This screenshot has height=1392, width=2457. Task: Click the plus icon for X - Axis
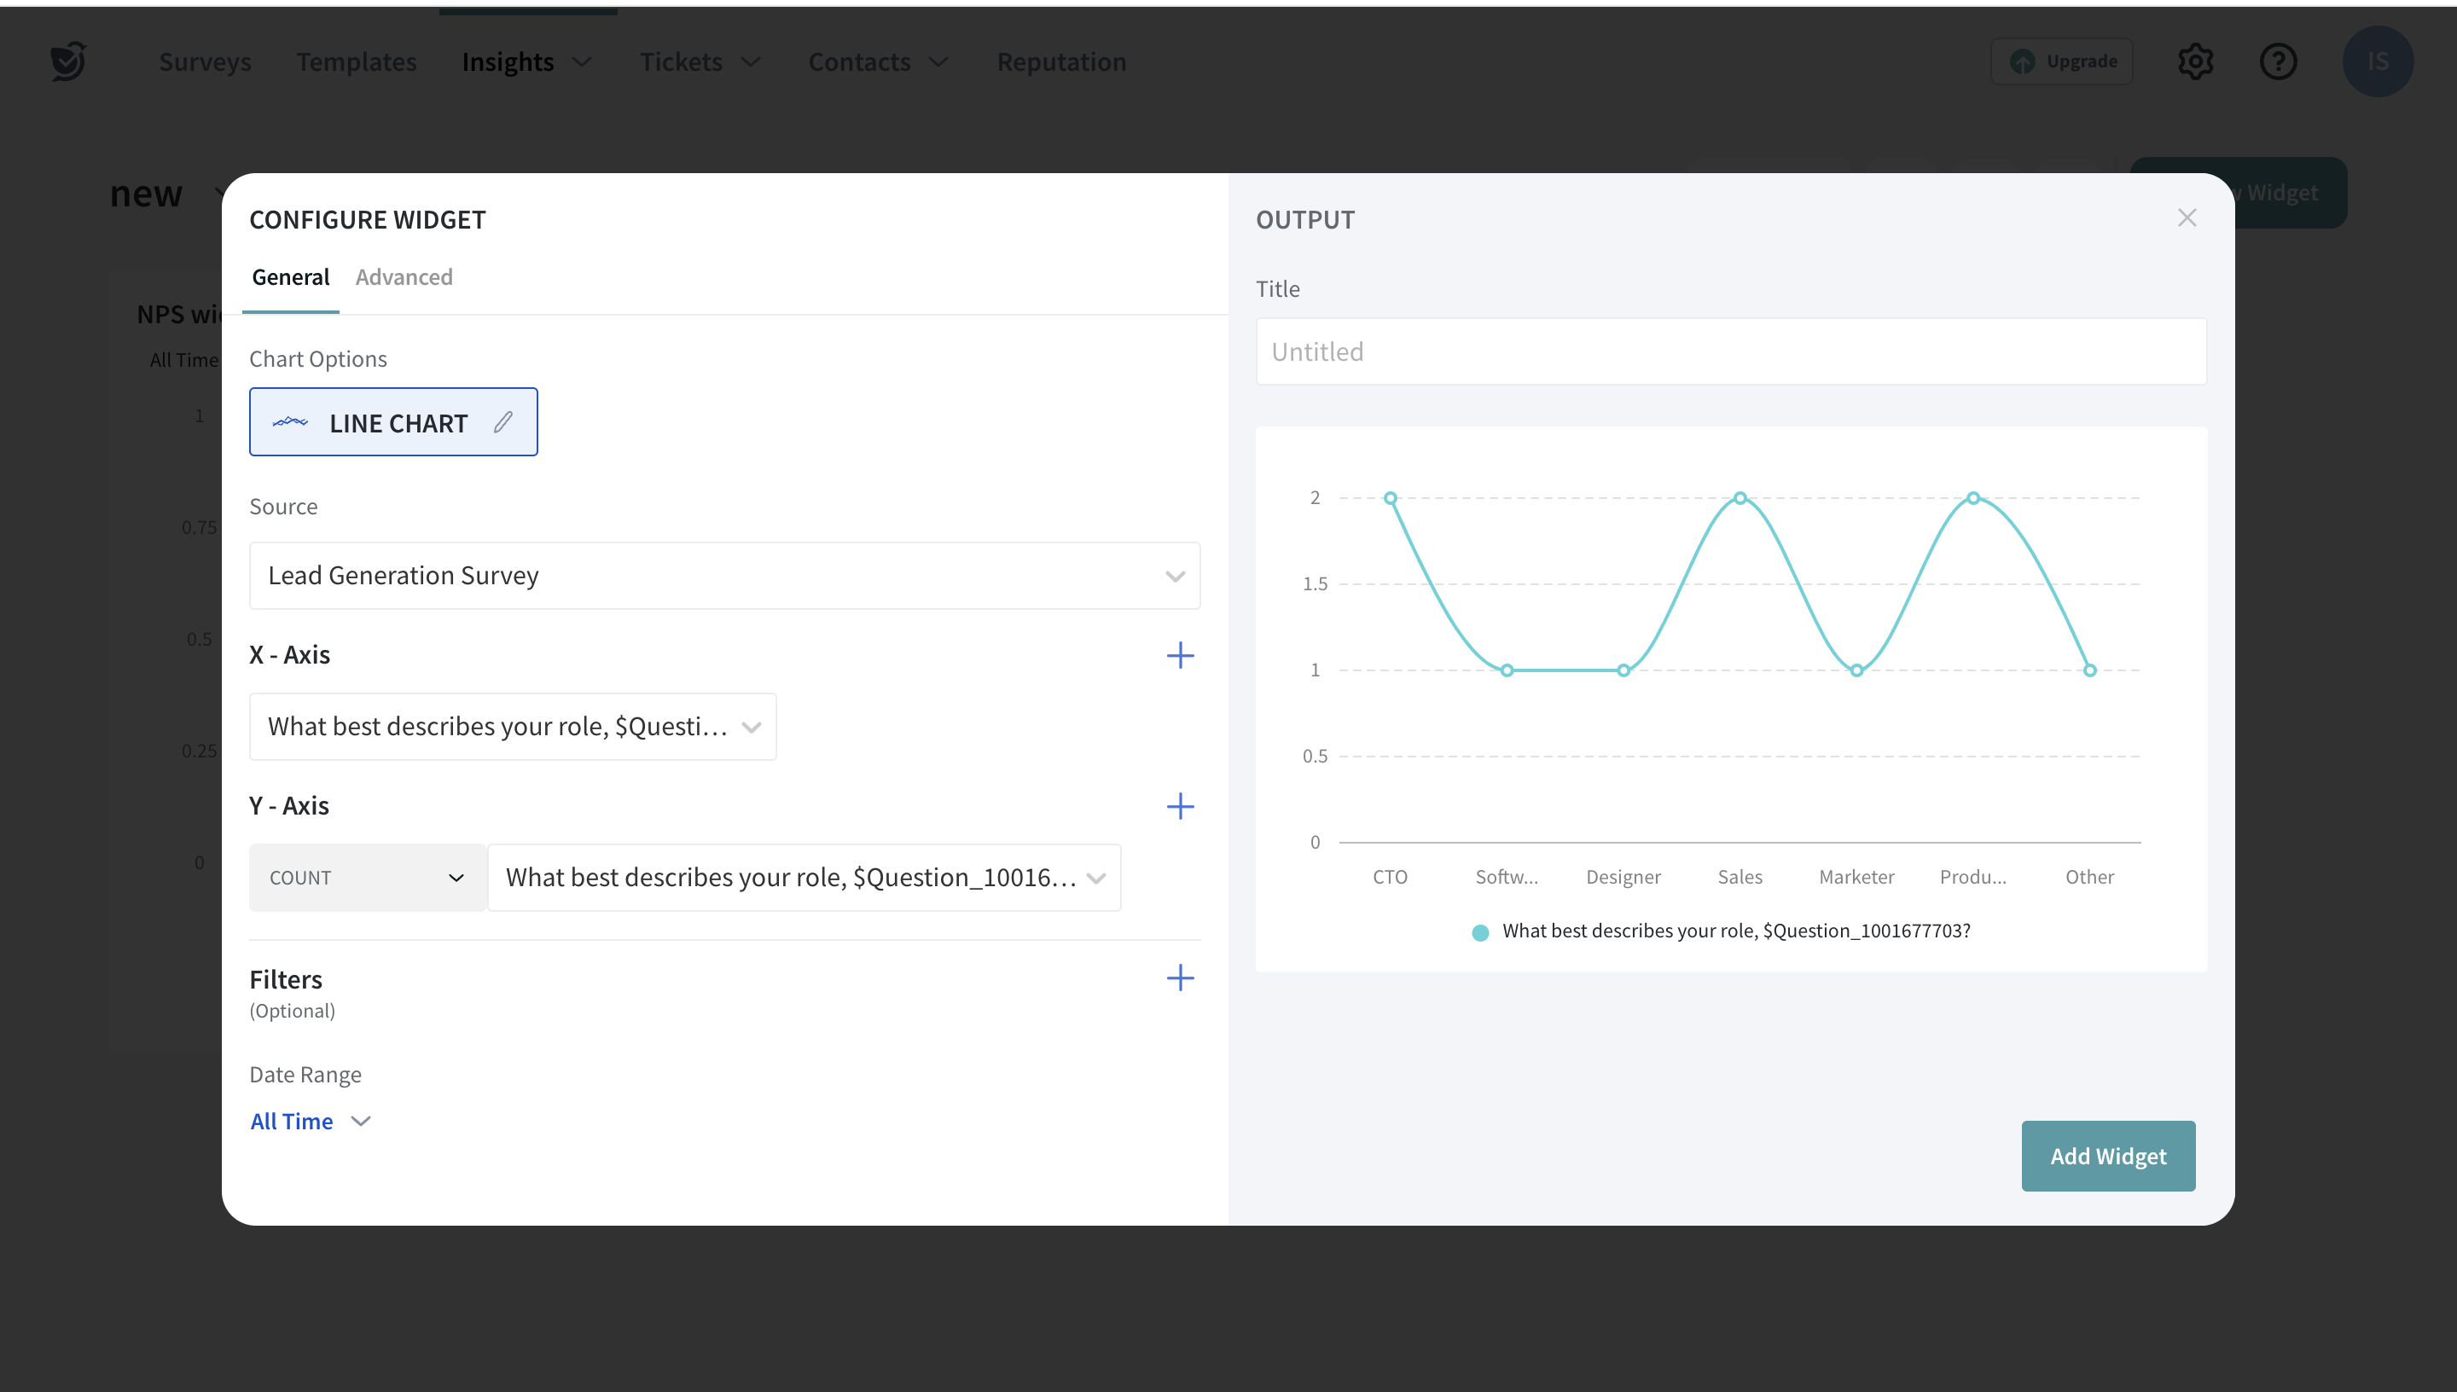coord(1180,655)
